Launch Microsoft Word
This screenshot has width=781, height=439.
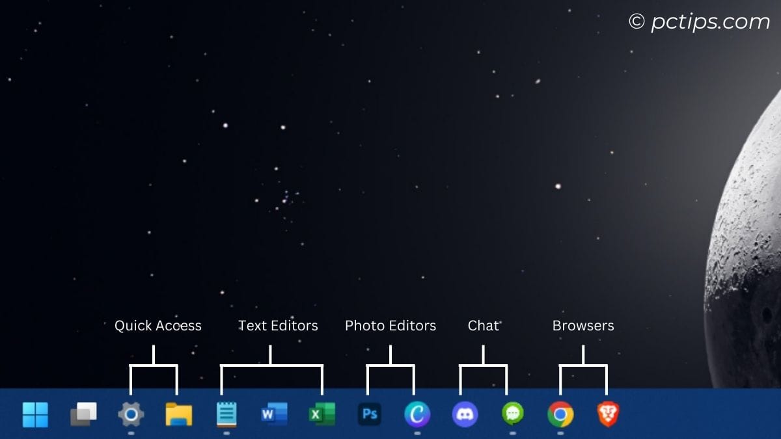click(x=273, y=414)
